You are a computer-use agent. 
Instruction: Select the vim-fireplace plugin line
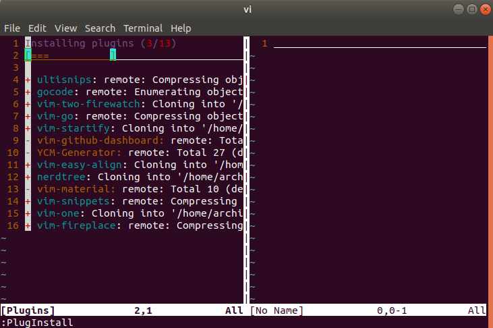point(134,225)
